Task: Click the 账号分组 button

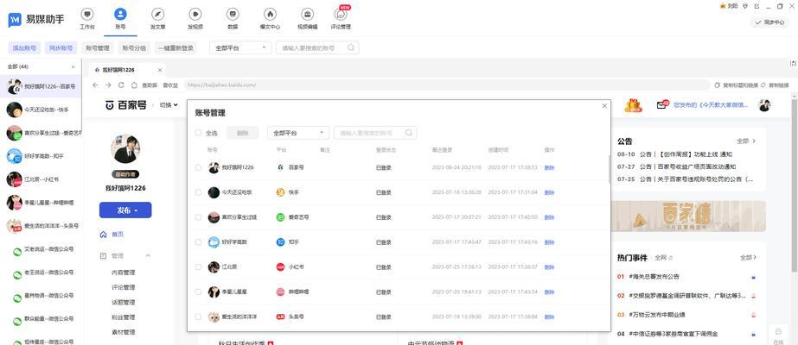Action: click(x=134, y=47)
